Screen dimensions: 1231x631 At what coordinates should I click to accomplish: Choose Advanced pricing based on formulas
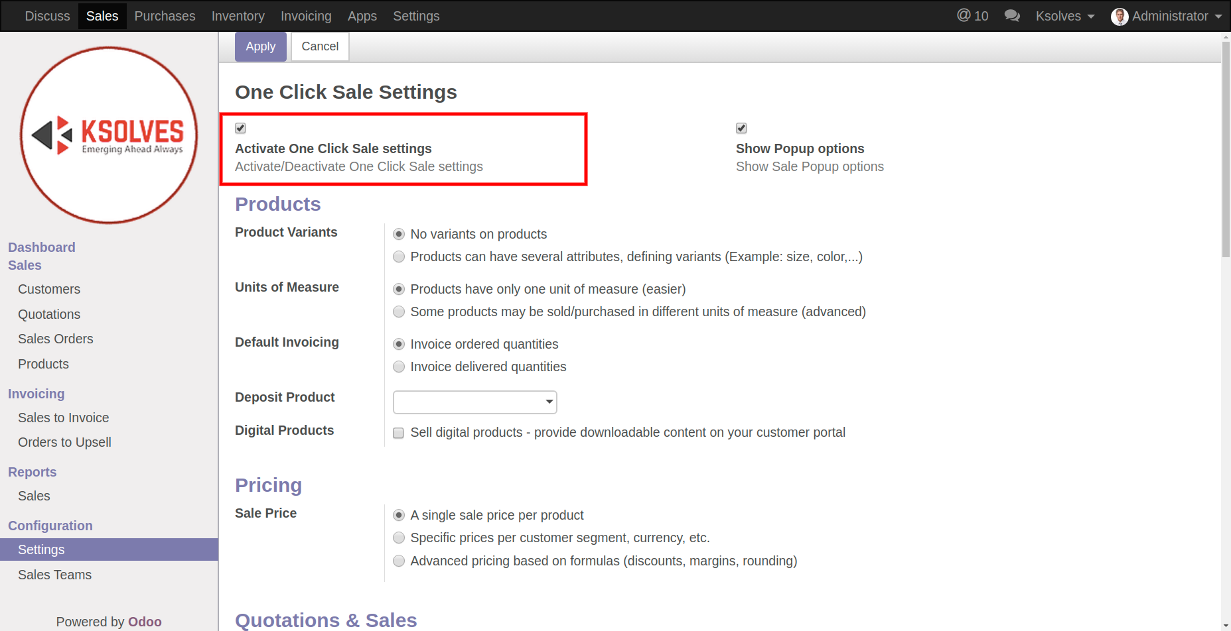pos(399,561)
